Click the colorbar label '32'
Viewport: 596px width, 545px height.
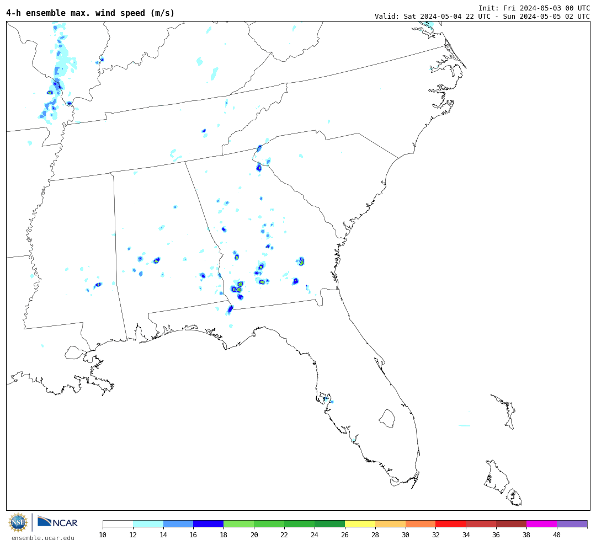(435, 535)
